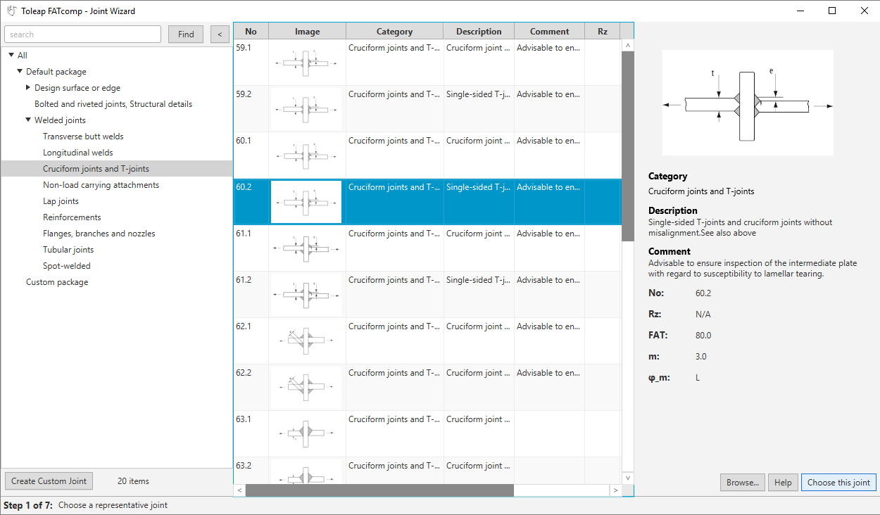Click the horizontal scrollbar right arrow
Image resolution: width=880 pixels, height=515 pixels.
(x=615, y=490)
